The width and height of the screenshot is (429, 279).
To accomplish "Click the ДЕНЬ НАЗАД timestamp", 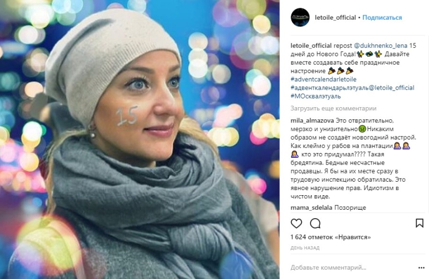I will pos(305,248).
